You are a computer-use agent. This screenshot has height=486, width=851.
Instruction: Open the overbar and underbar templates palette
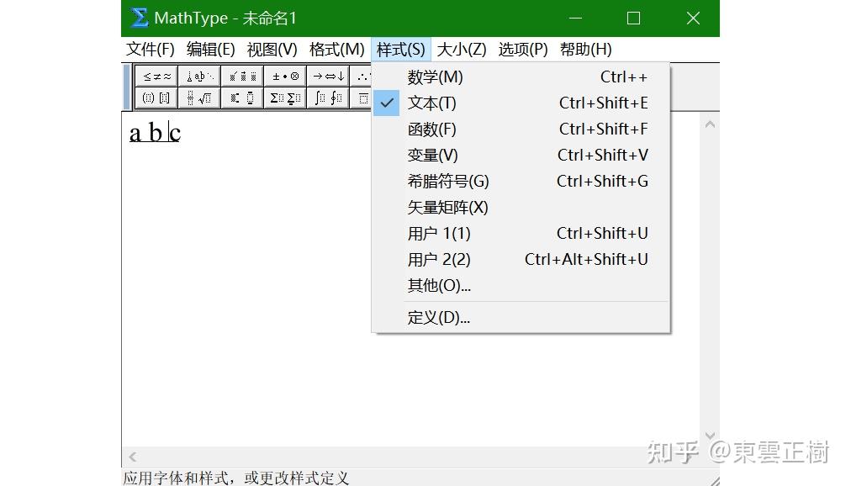point(361,98)
